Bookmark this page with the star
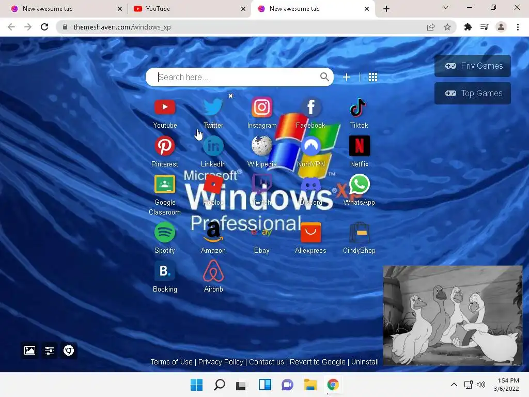The width and height of the screenshot is (529, 397). tap(447, 27)
